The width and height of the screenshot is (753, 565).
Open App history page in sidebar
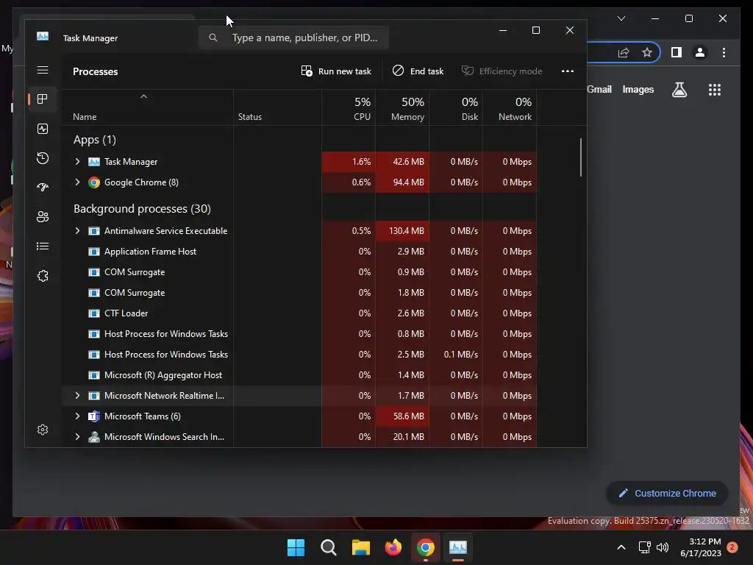(x=42, y=158)
